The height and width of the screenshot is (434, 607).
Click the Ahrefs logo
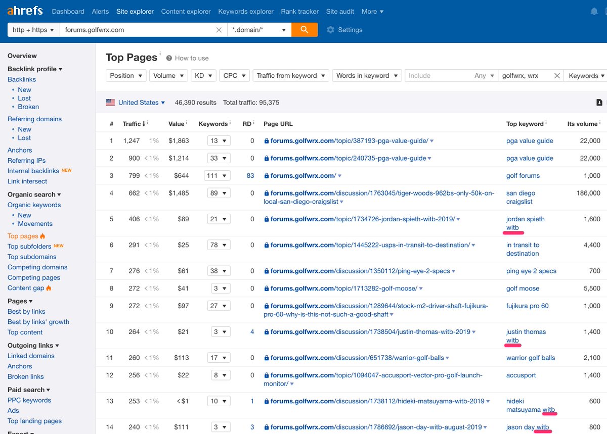click(25, 11)
